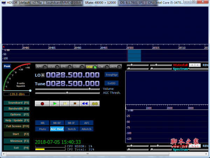This screenshot has width=210, height=158.
Task: Click the AGC Thresh. slider handle
Action: pos(67,93)
